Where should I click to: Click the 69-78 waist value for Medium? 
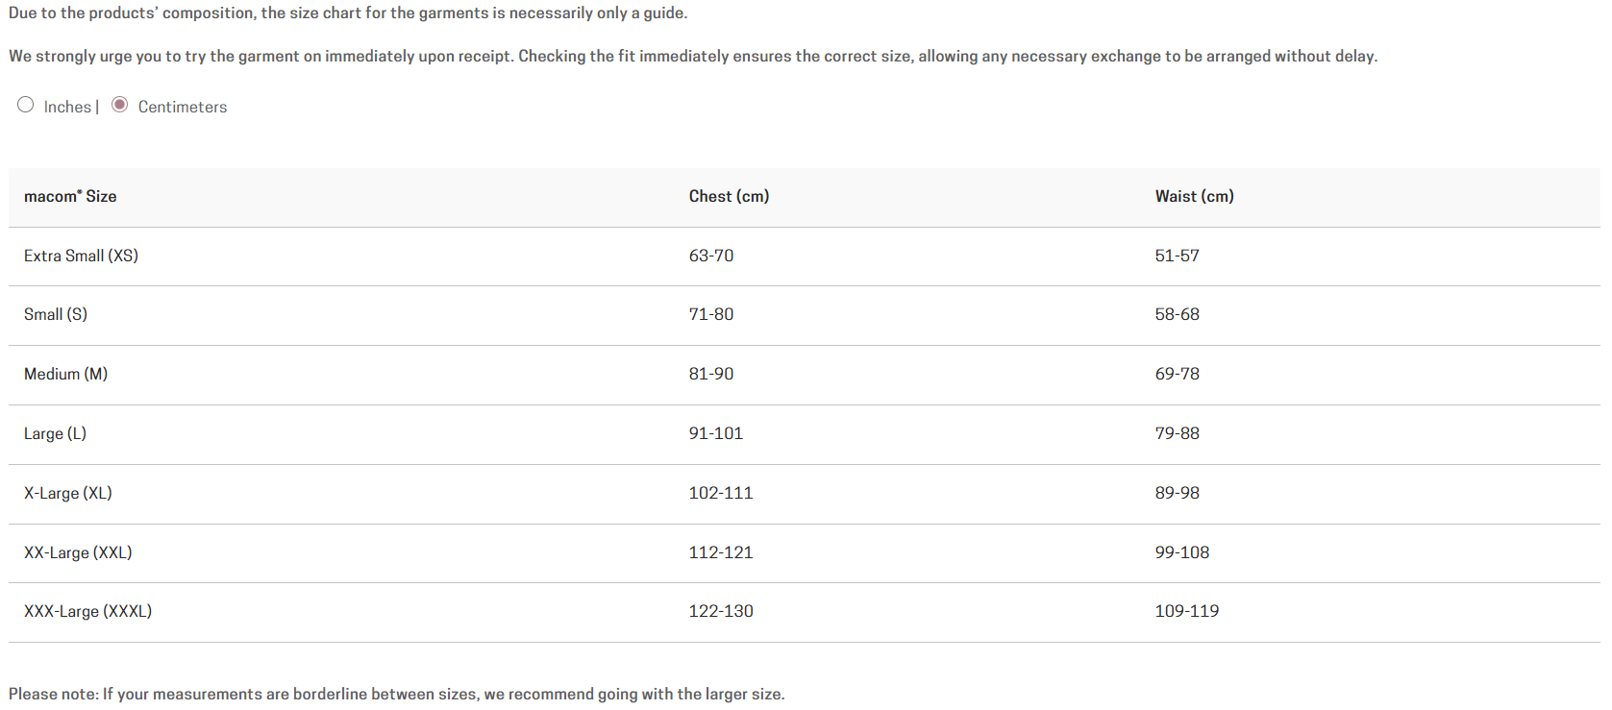1178,374
